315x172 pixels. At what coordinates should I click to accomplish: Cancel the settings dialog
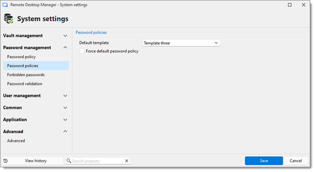click(x=295, y=161)
